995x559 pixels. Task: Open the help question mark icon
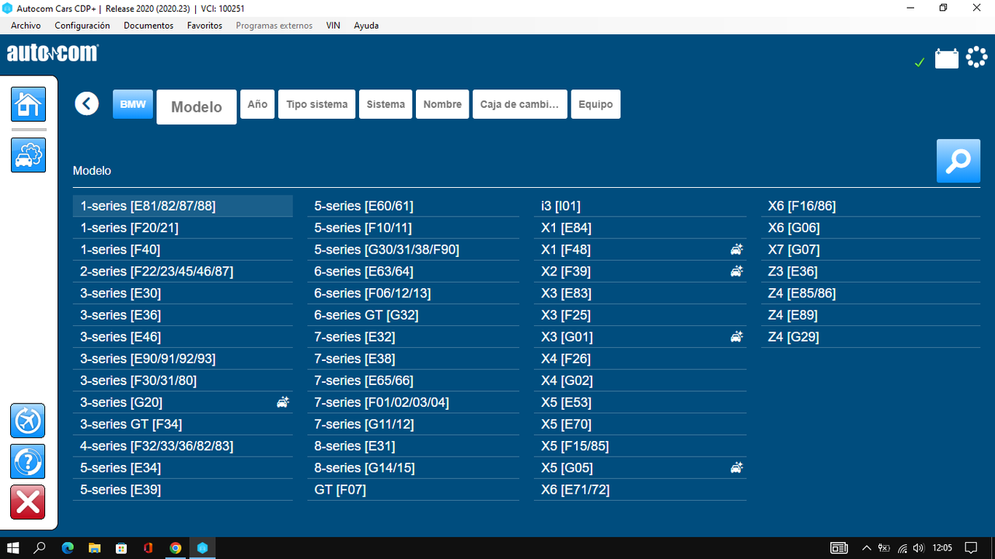28,461
